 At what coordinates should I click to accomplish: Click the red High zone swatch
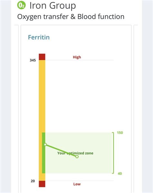point(42,57)
